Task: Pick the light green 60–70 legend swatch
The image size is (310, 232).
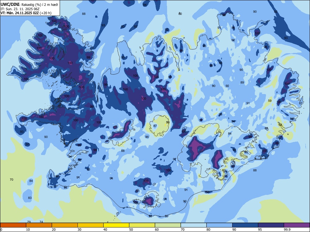Action: pos(168,225)
